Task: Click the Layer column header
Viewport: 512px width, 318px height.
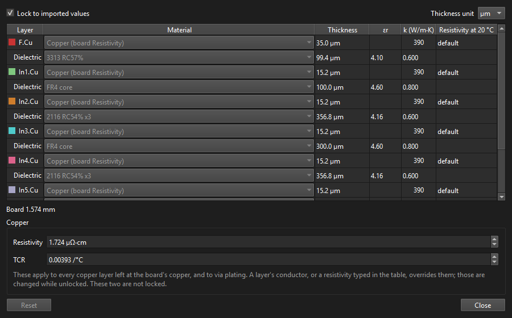Action: point(25,30)
